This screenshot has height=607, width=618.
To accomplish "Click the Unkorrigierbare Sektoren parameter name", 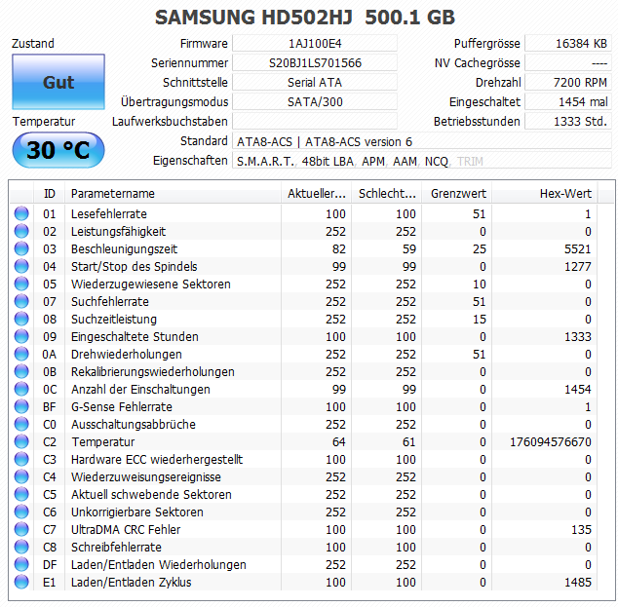I will (137, 512).
